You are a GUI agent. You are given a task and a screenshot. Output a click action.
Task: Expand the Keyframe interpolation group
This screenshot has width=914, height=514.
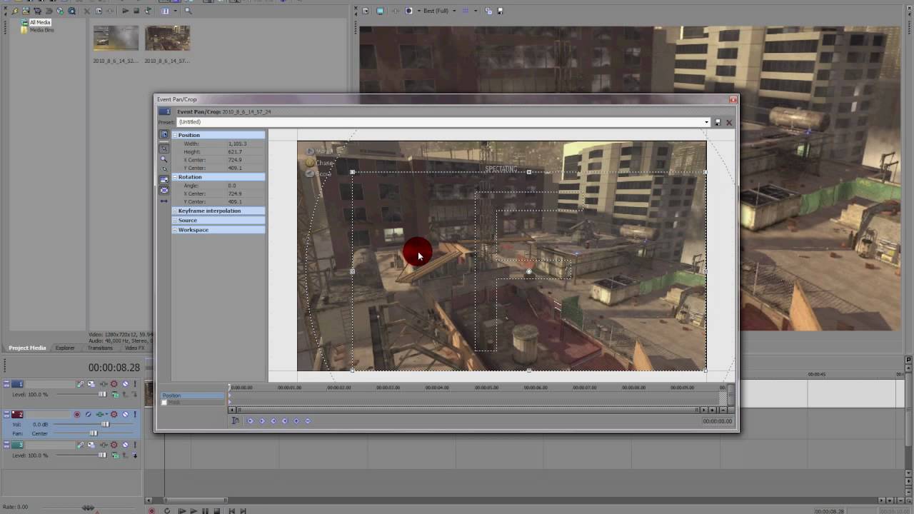click(174, 211)
